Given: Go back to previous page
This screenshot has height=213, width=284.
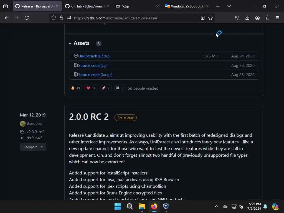Looking at the screenshot, I should (x=7, y=18).
